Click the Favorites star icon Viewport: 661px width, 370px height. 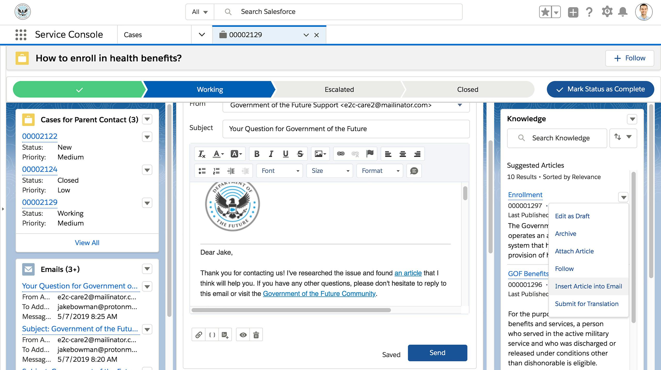coord(545,12)
